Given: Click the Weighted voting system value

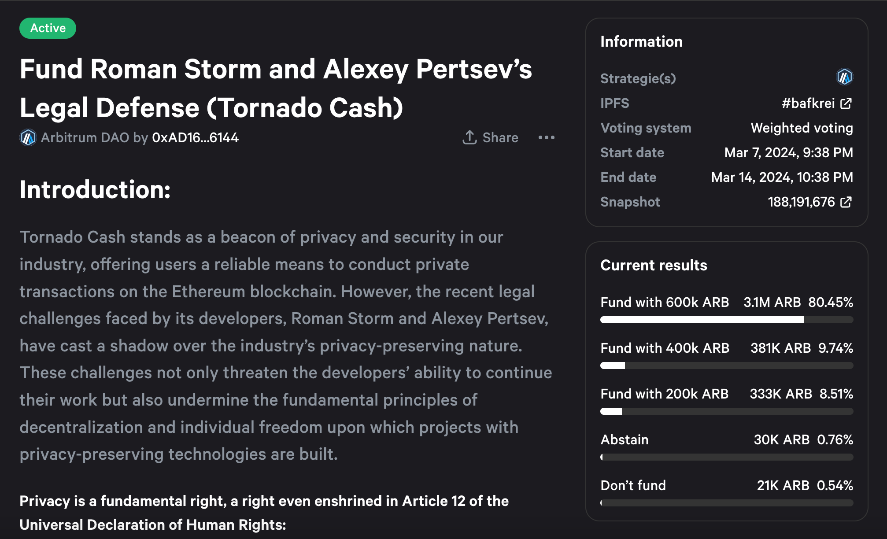Looking at the screenshot, I should (802, 128).
